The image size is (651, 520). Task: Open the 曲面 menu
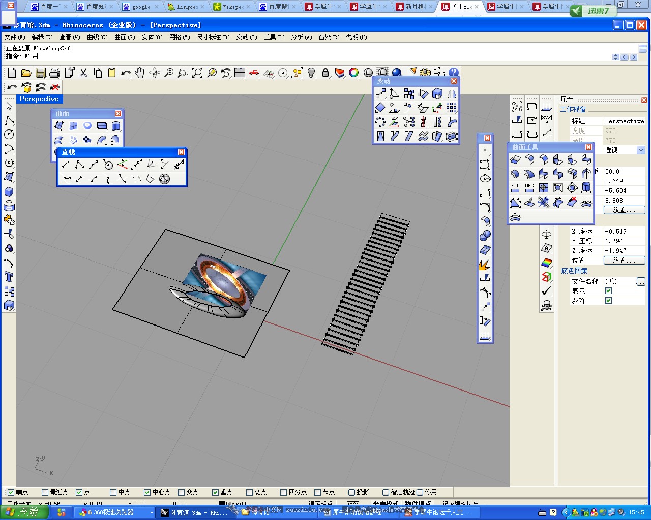(125, 37)
